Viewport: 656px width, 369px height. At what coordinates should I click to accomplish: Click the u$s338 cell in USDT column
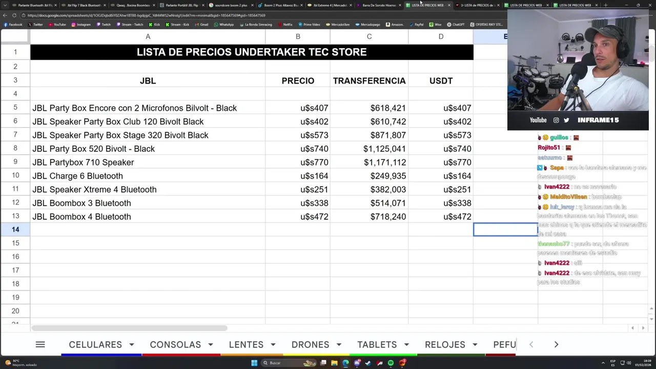point(441,203)
